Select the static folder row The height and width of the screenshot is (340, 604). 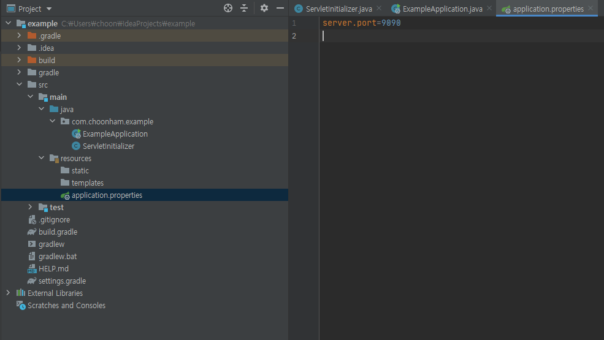coord(145,170)
